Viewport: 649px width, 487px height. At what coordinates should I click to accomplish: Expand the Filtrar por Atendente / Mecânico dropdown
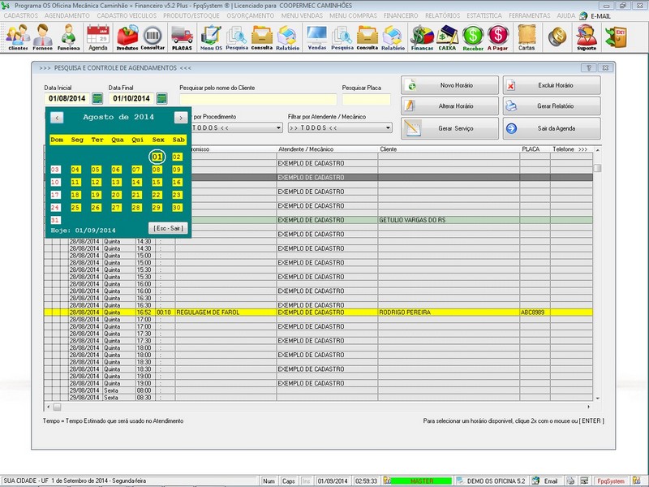coord(388,128)
